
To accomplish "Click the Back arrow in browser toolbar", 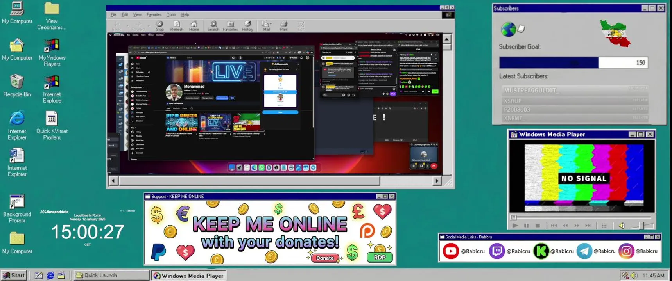I will (x=116, y=26).
